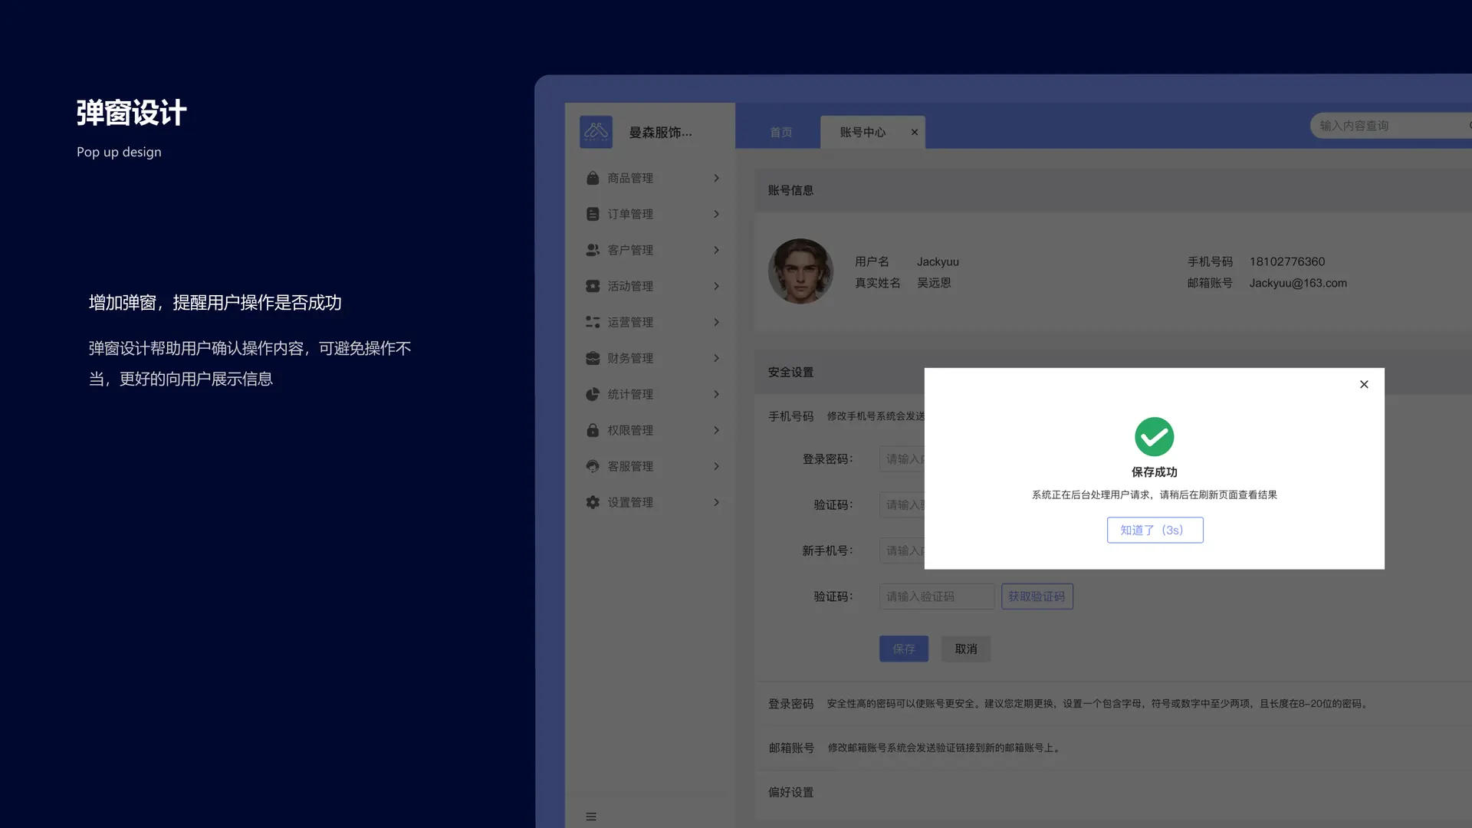Click the 偏好设置 section header
This screenshot has height=828, width=1472.
[x=791, y=792]
